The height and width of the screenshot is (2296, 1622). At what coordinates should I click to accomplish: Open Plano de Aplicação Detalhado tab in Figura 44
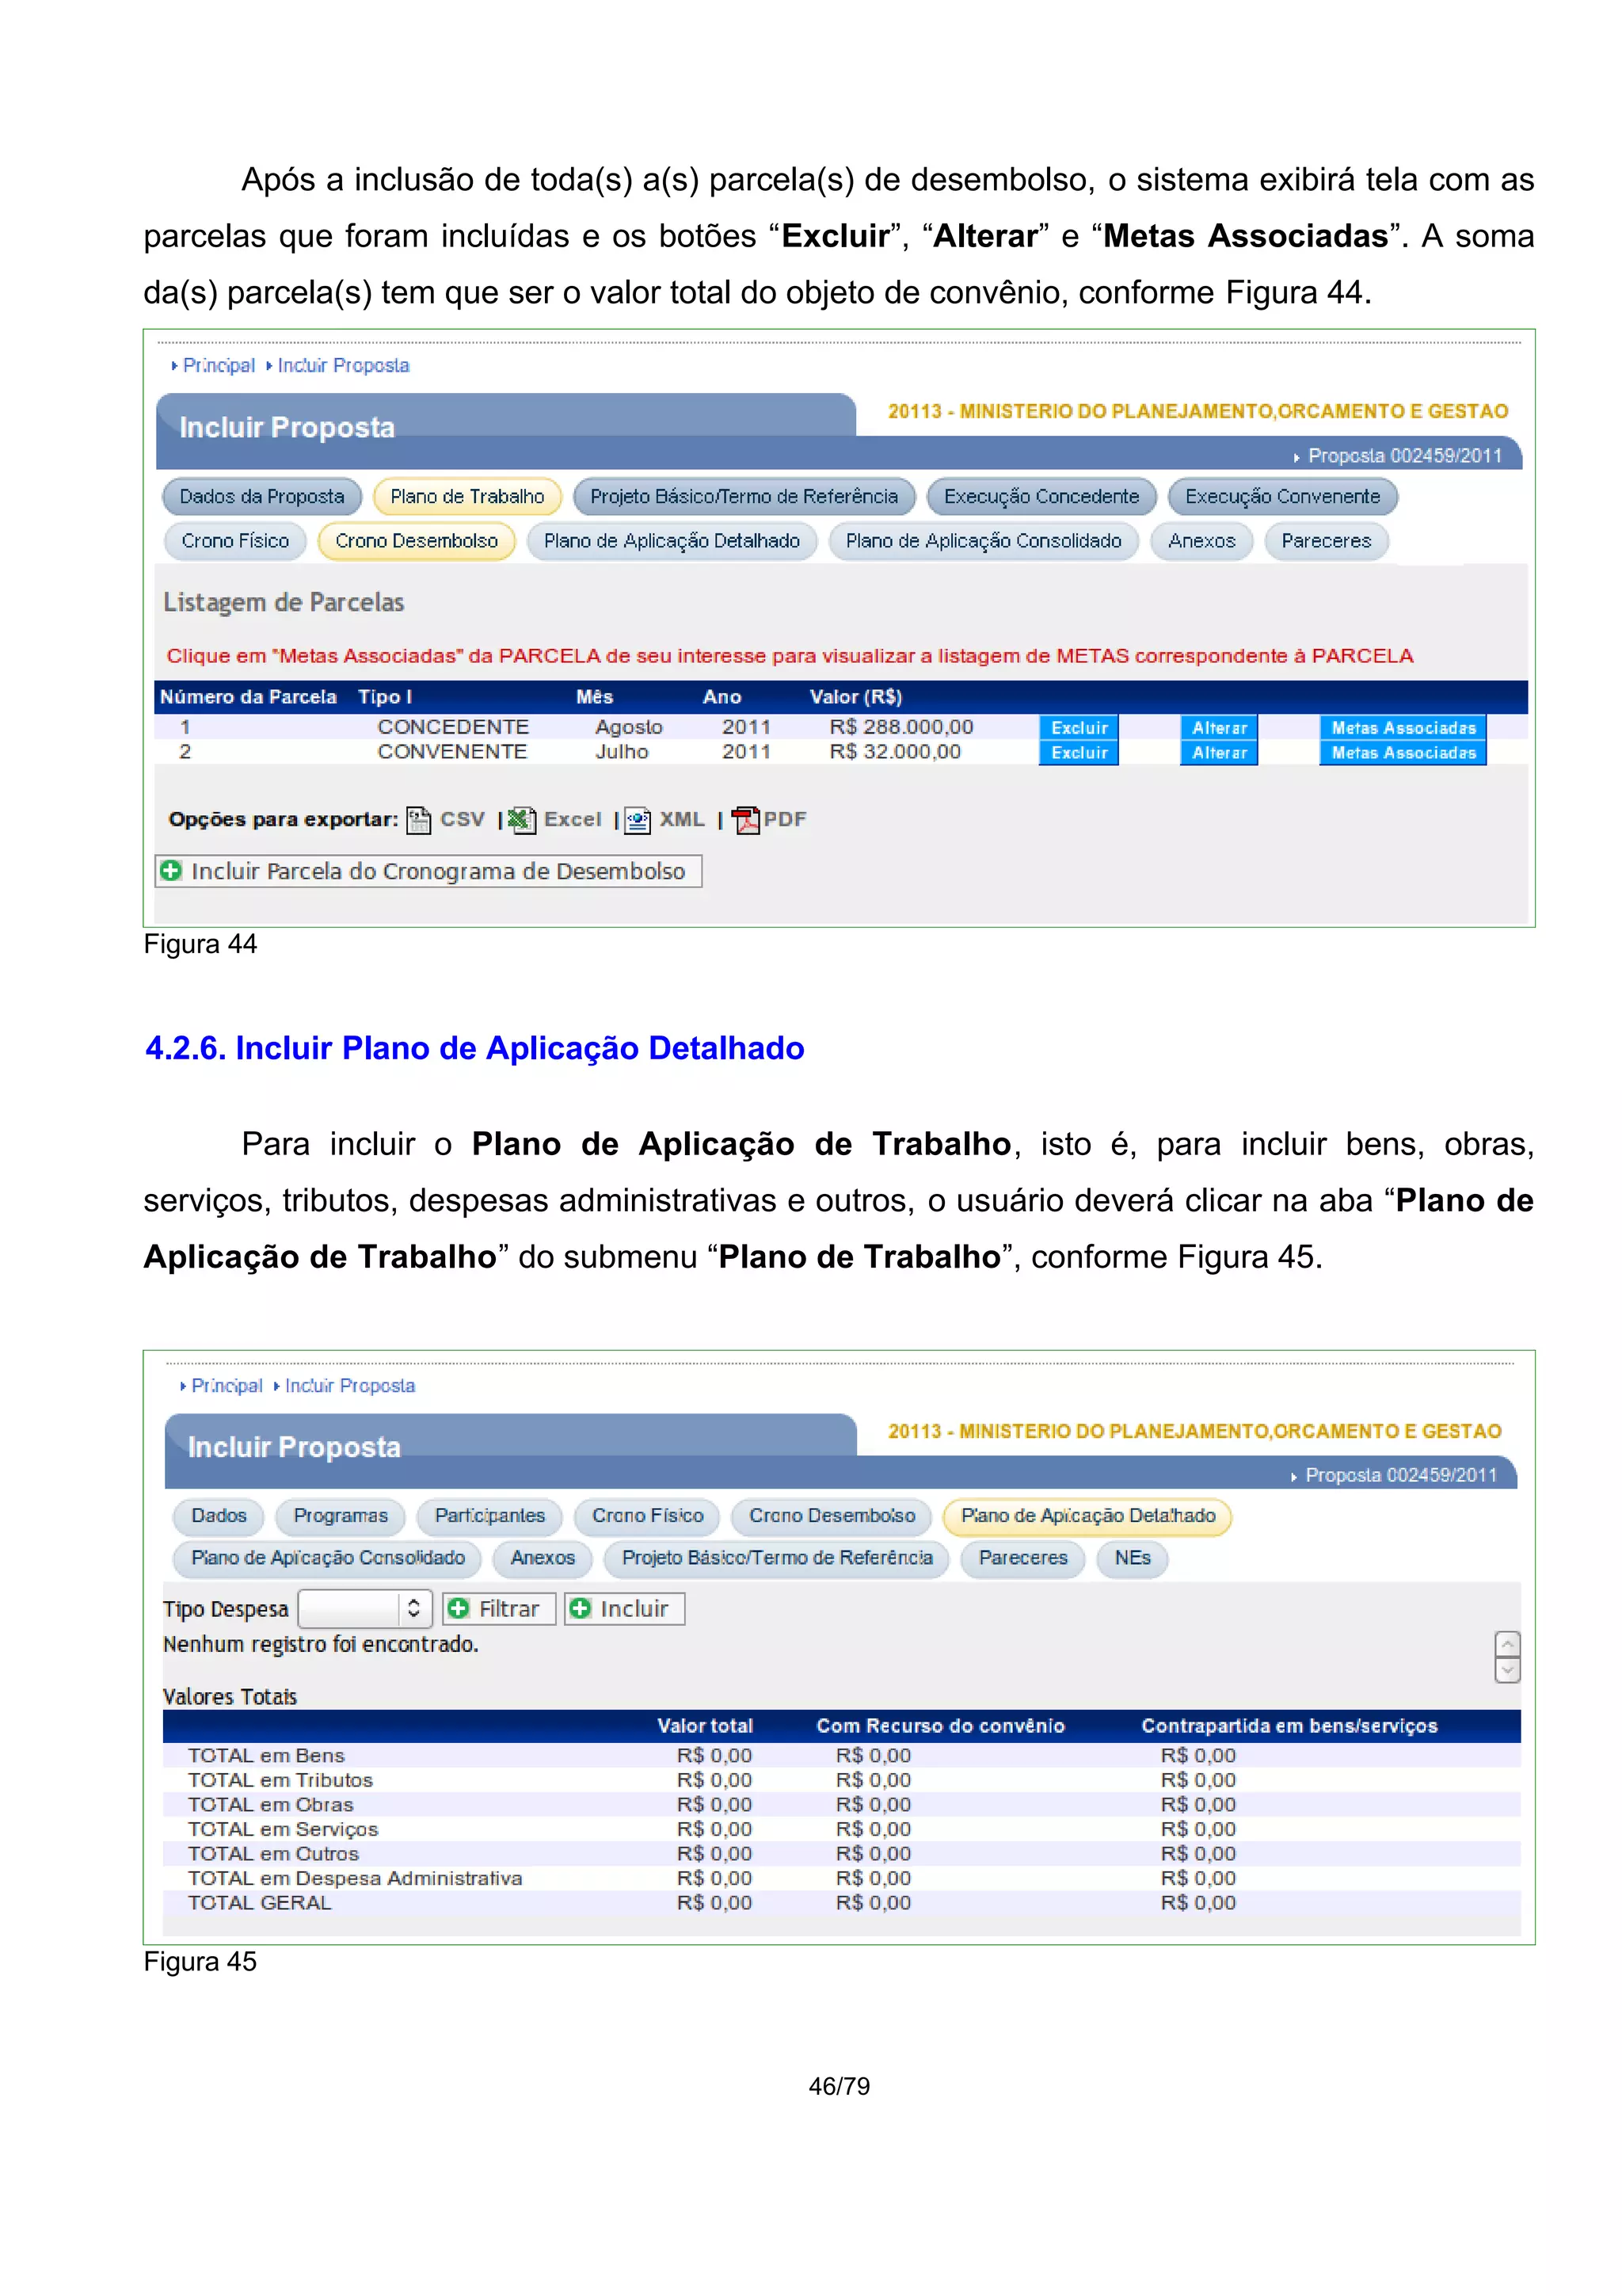672,541
